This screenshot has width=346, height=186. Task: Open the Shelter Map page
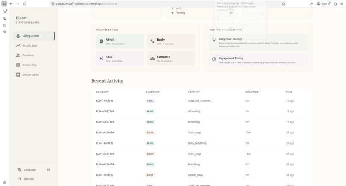(x=33, y=65)
